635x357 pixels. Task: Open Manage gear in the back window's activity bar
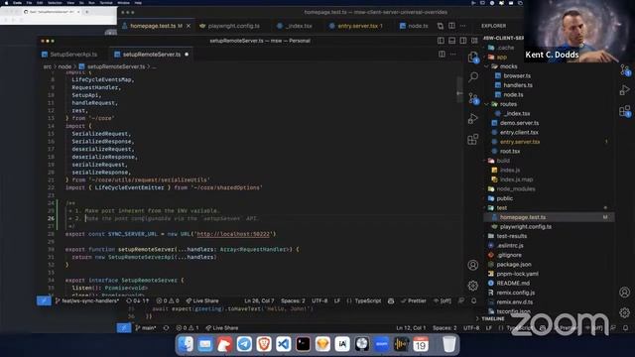pos(625,312)
